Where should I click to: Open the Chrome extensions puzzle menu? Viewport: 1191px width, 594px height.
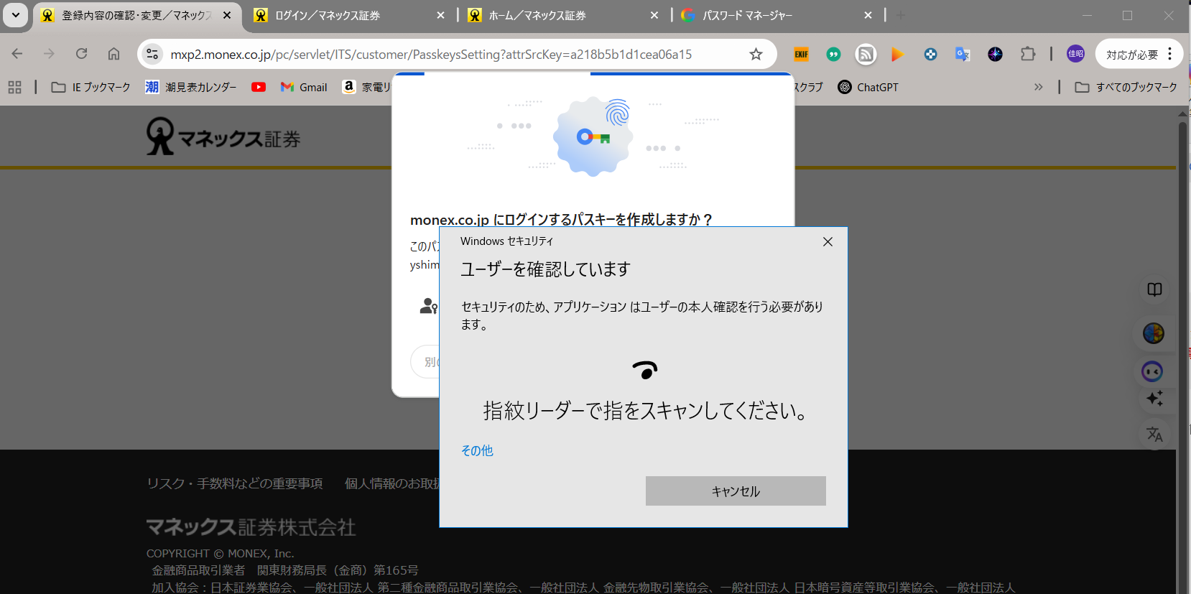point(1028,55)
